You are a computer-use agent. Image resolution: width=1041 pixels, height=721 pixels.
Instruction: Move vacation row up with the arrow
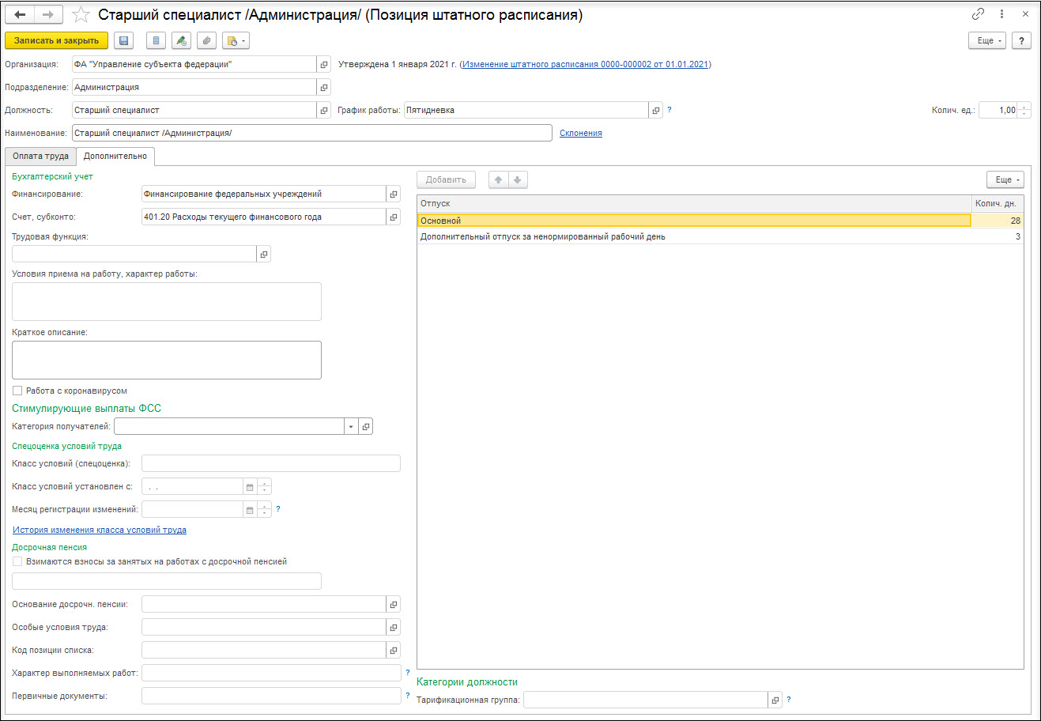coord(499,179)
